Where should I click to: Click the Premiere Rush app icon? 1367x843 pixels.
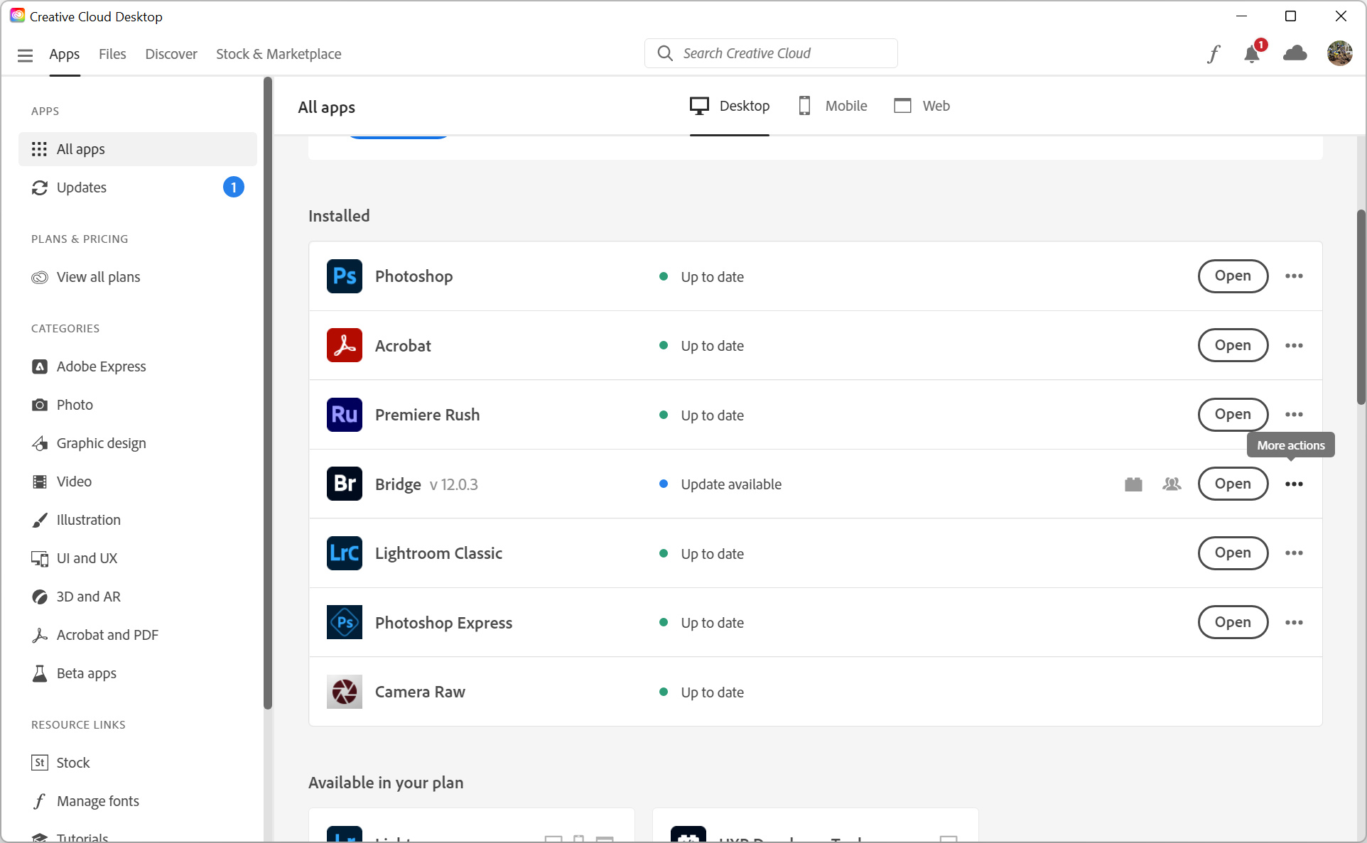(x=344, y=414)
